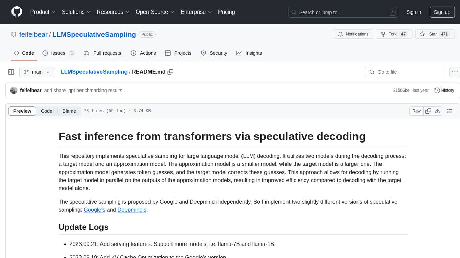This screenshot has height=258, width=460.
Task: Switch to the Projects tab
Action: [178, 53]
